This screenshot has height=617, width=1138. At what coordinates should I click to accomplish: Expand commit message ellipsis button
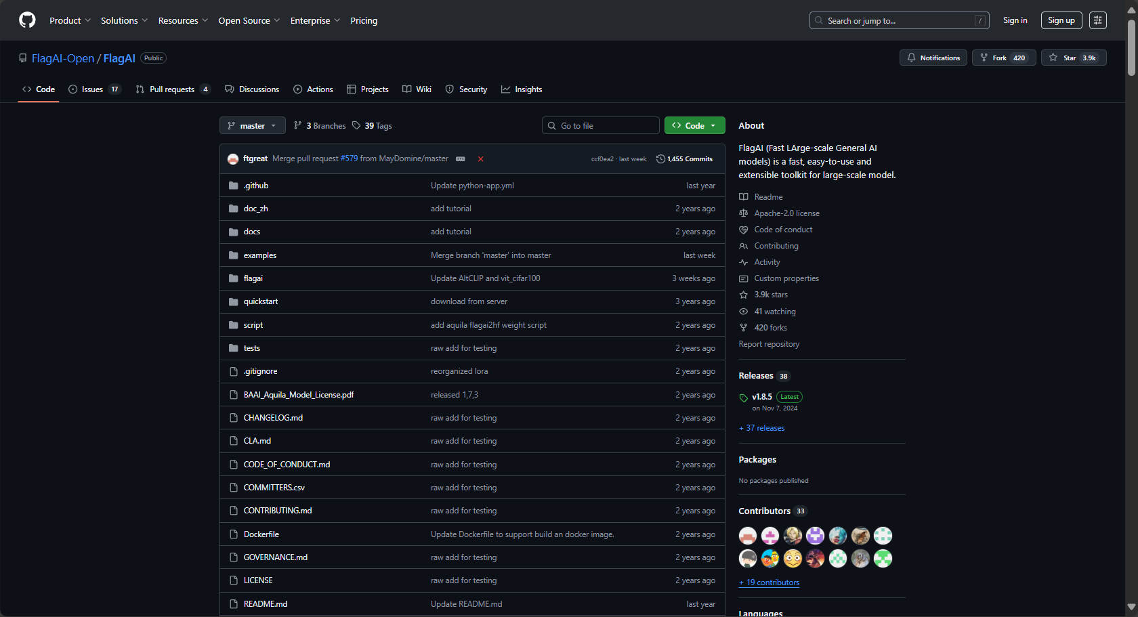coord(461,159)
